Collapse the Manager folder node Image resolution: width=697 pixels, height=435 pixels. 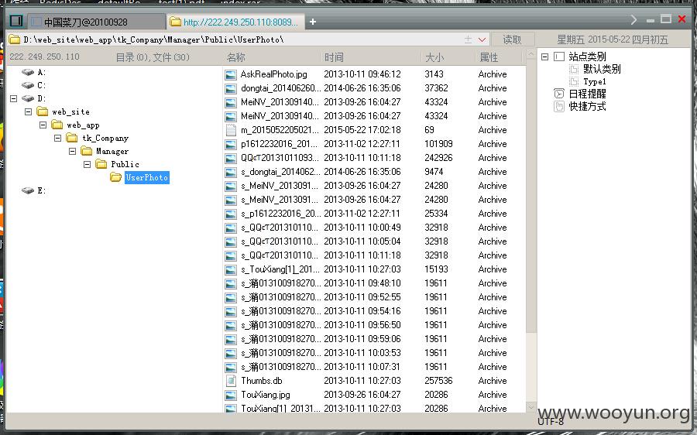pos(73,151)
